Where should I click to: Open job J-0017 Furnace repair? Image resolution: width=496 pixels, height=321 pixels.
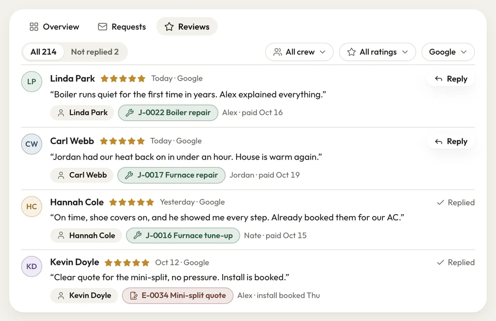tap(172, 175)
